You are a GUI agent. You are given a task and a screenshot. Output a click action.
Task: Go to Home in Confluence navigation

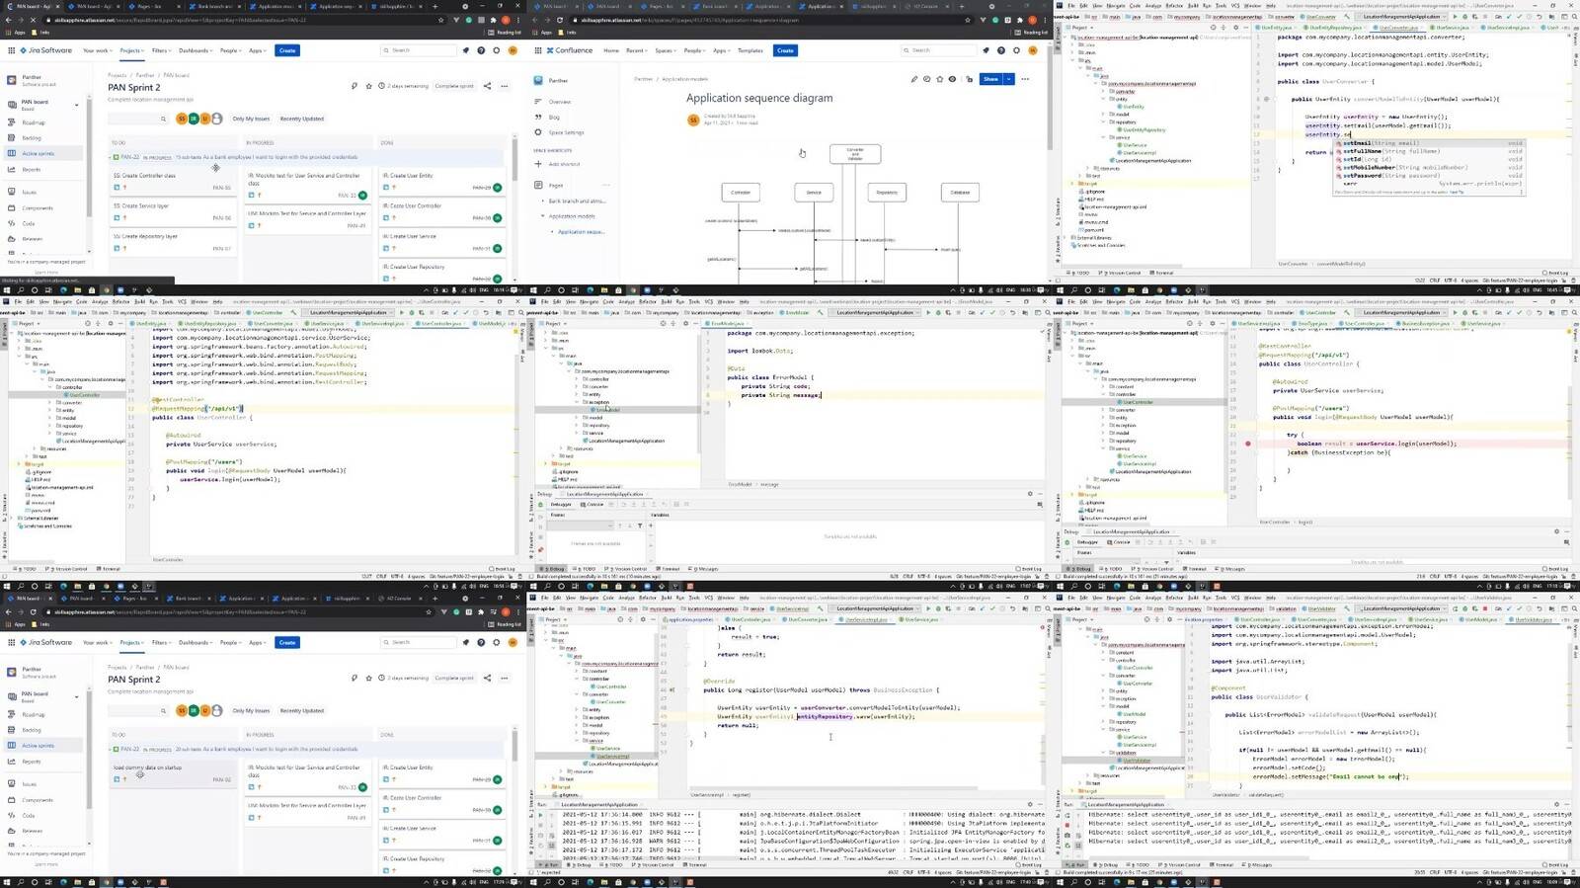[x=611, y=50]
